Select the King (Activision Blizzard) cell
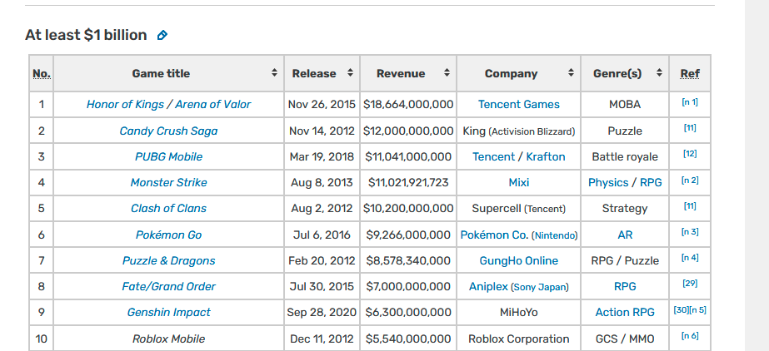 pos(519,131)
